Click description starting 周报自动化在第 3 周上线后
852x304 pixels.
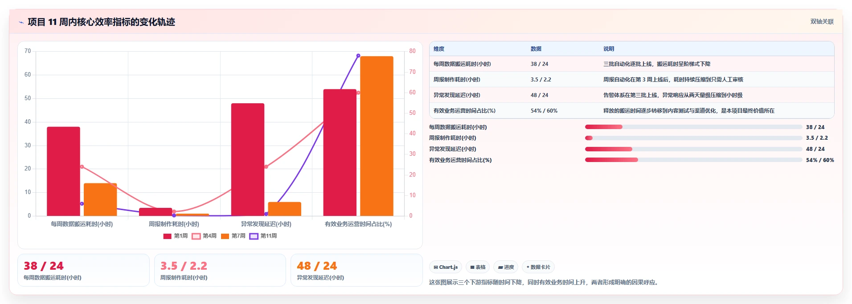(x=673, y=80)
